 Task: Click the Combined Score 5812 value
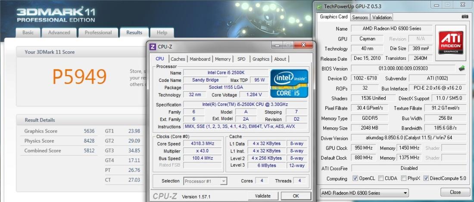pyautogui.click(x=89, y=150)
